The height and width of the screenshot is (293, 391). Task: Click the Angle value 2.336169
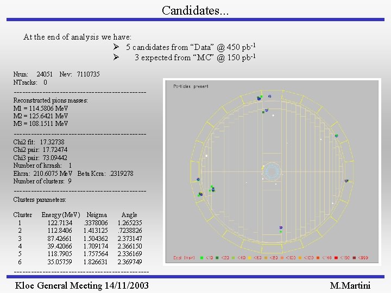(x=130, y=254)
